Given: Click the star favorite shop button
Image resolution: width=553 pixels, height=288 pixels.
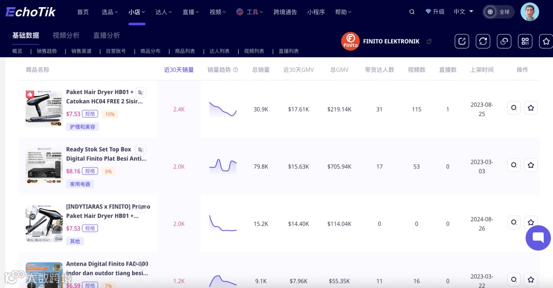Looking at the screenshot, I should pos(546,41).
